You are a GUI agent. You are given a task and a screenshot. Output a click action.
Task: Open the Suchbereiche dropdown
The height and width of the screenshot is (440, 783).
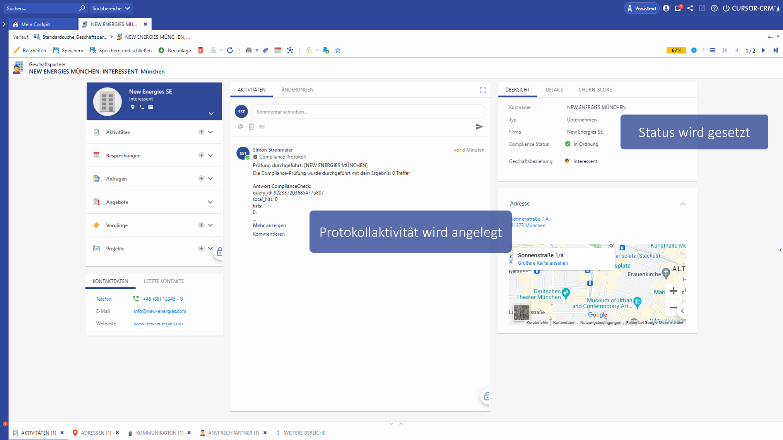tap(111, 8)
